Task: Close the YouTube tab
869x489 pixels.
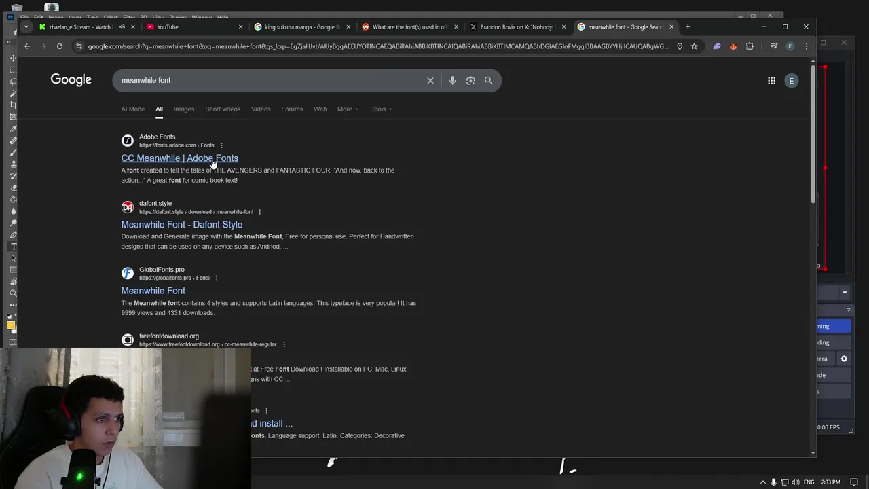Action: tap(240, 27)
